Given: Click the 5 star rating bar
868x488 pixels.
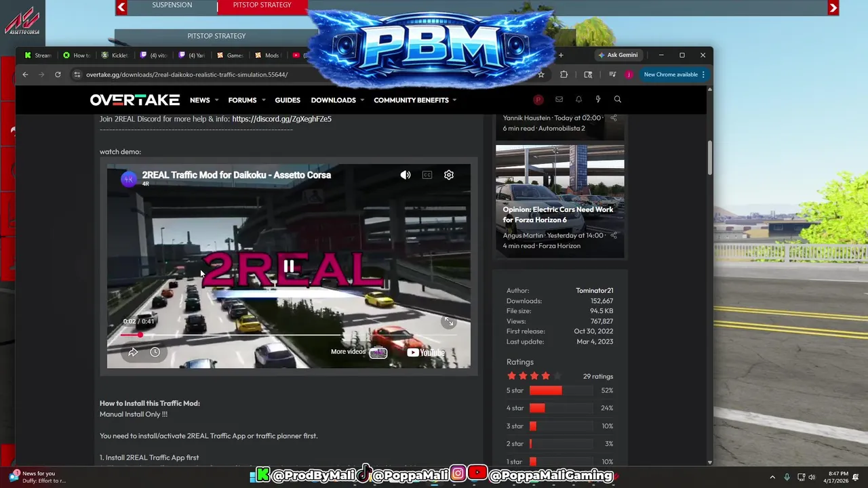Looking at the screenshot, I should (x=561, y=390).
